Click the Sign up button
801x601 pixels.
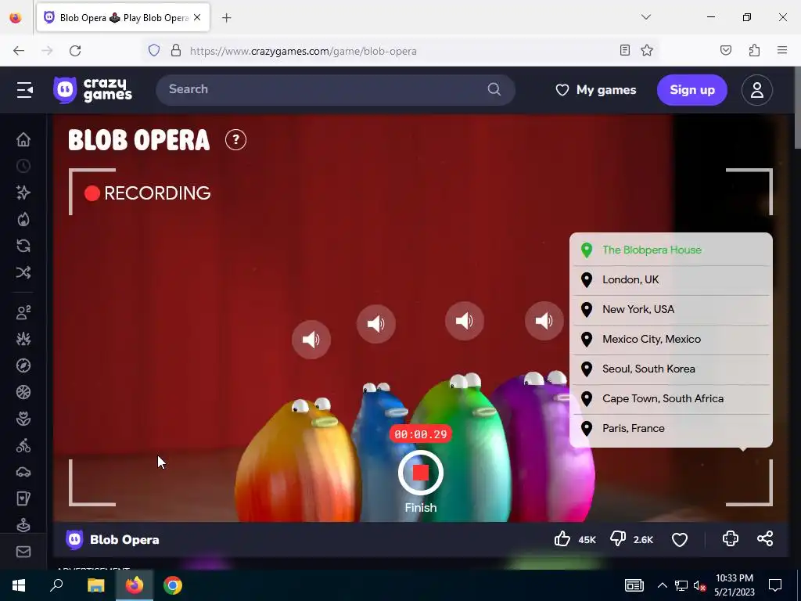[691, 90]
